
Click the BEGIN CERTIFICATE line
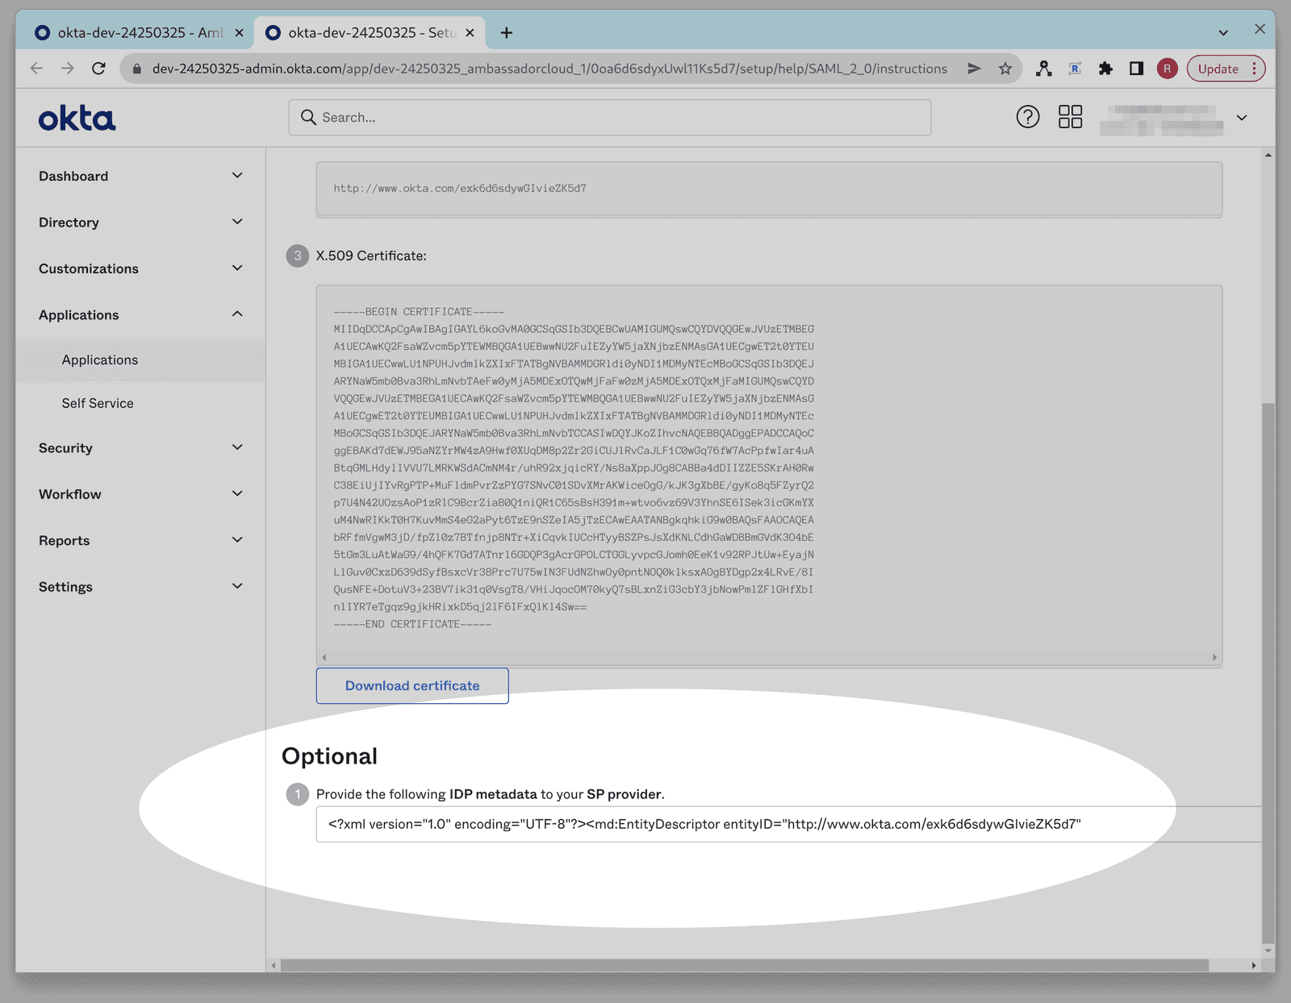tap(419, 311)
